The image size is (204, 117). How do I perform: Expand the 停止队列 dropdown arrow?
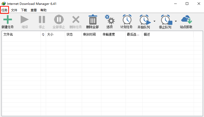(176, 21)
